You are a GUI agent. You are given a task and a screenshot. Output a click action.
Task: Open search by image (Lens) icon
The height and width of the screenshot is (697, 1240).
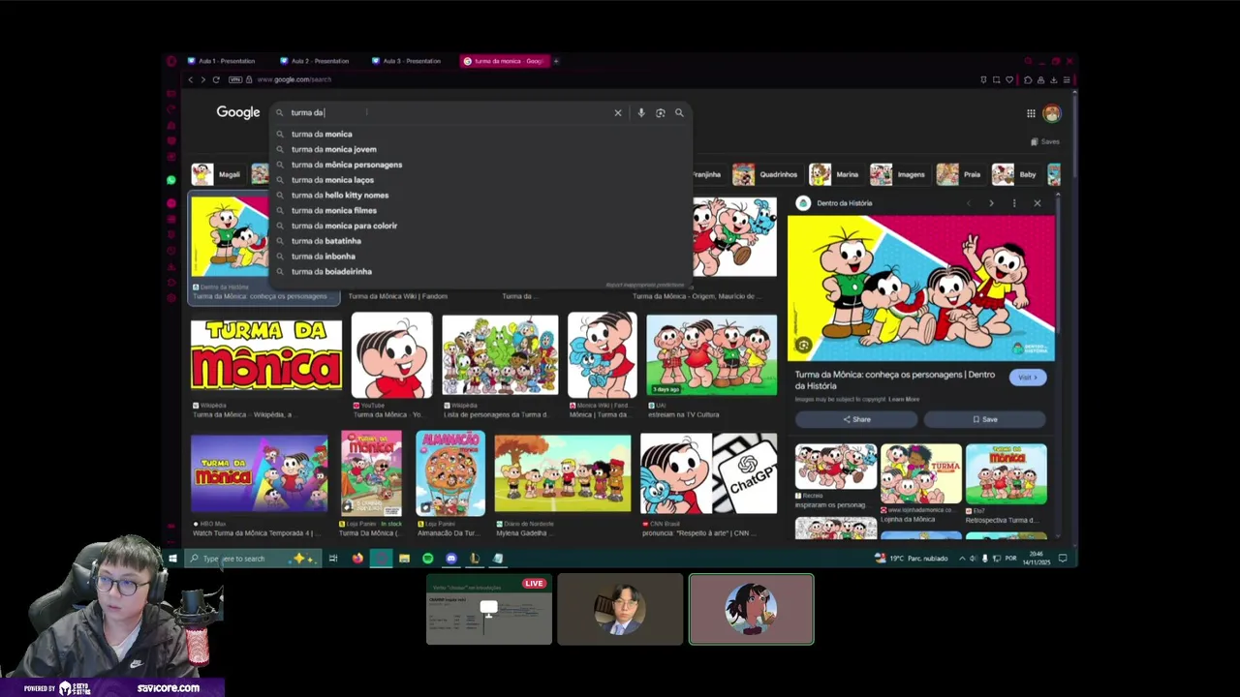[x=660, y=112]
